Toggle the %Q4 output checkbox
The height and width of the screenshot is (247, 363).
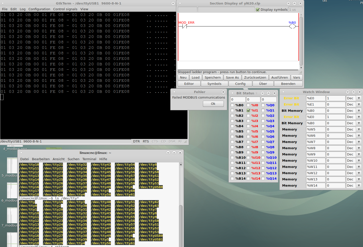[263, 126]
